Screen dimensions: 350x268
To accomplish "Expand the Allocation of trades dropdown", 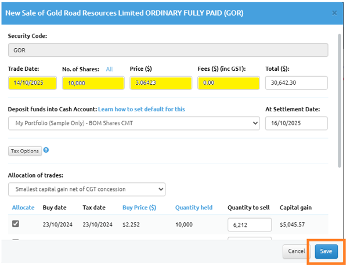I will click(x=86, y=189).
